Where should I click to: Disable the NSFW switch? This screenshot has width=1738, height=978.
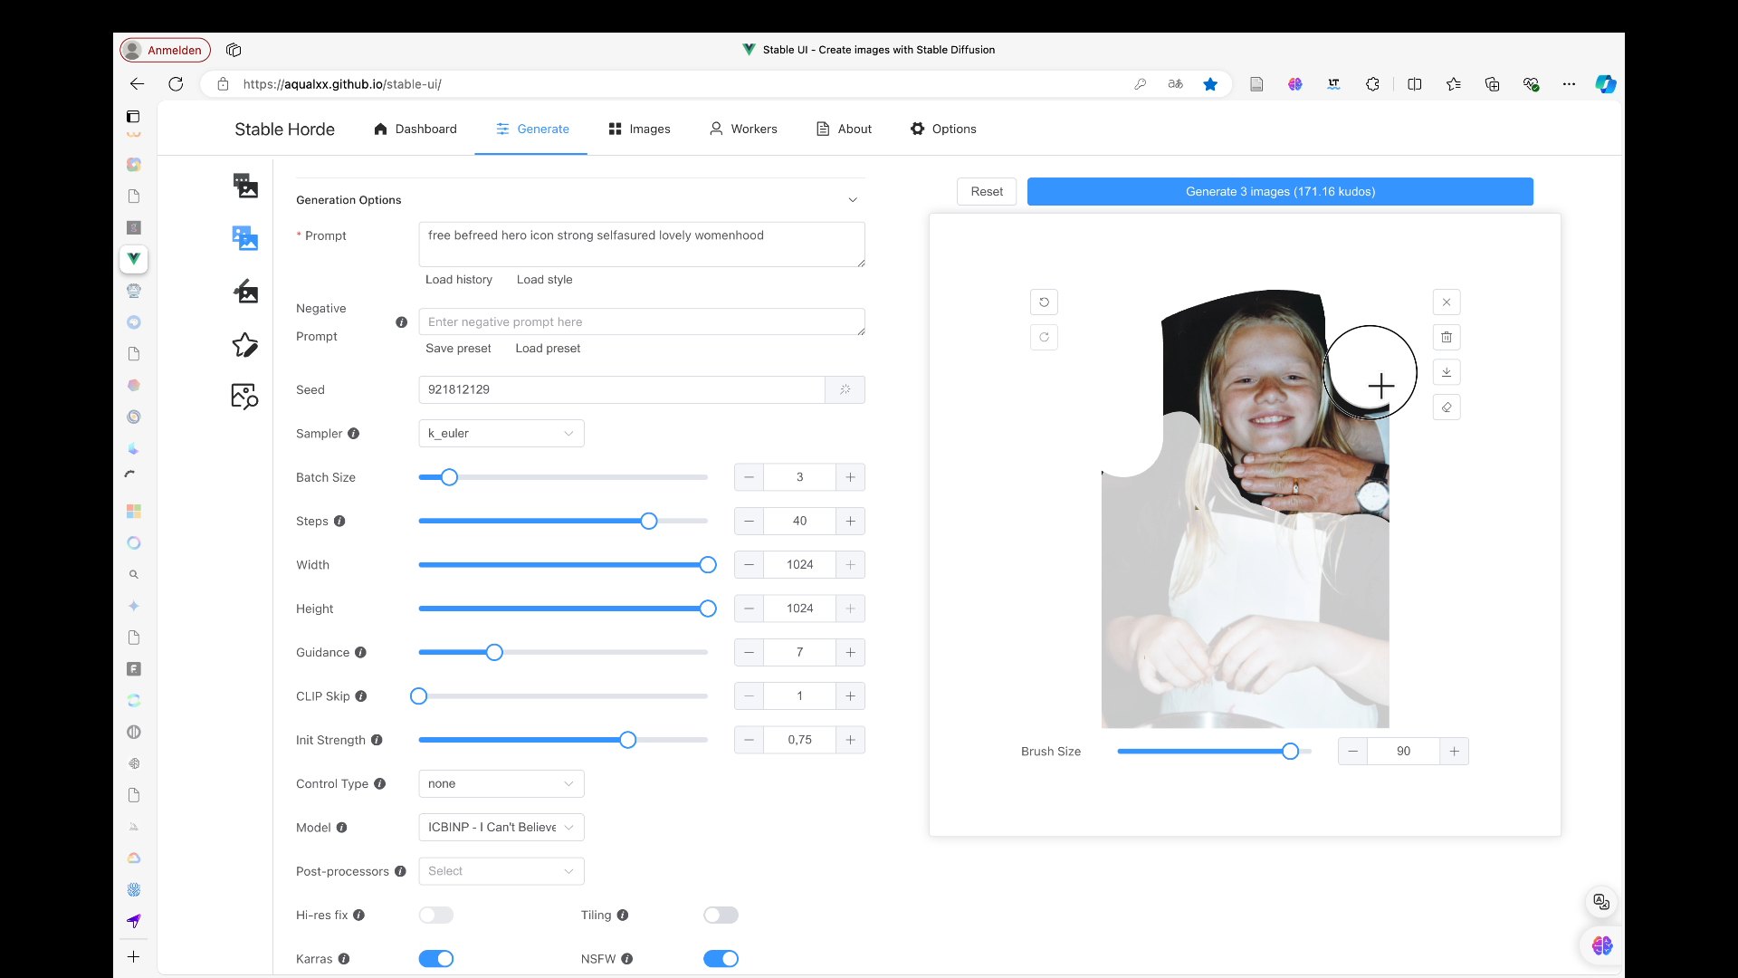(x=721, y=959)
